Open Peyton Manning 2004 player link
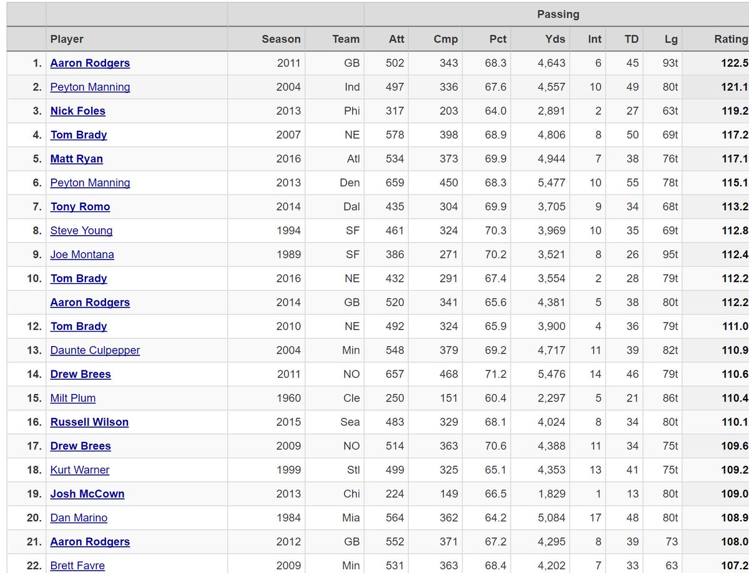Screen dimensions: 749x573 pyautogui.click(x=90, y=87)
